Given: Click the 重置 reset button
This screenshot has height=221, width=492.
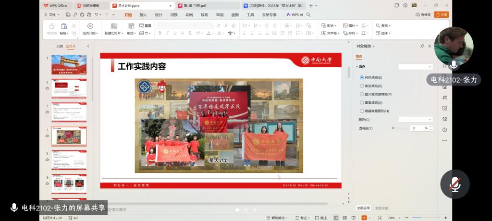Looking at the screenshot, I should coord(145,26).
